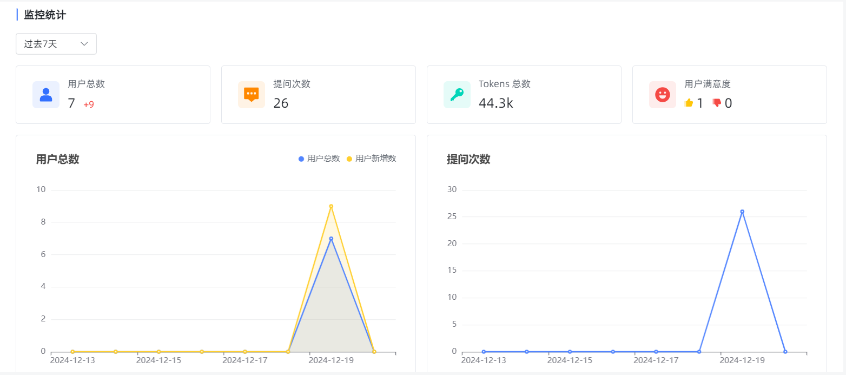Click the thumbs-down count 0
Screen dimensions: 846x375
coord(728,103)
